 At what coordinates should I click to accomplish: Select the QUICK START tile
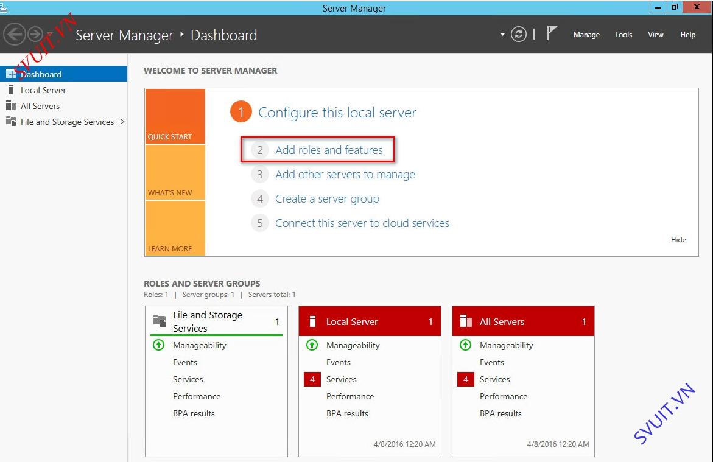175,116
